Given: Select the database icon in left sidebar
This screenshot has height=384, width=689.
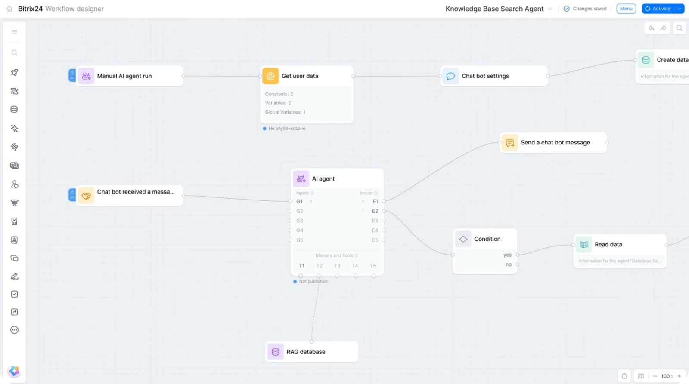Looking at the screenshot, I should pos(14,109).
